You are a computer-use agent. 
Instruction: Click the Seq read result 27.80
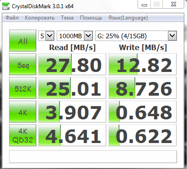pos(72,64)
